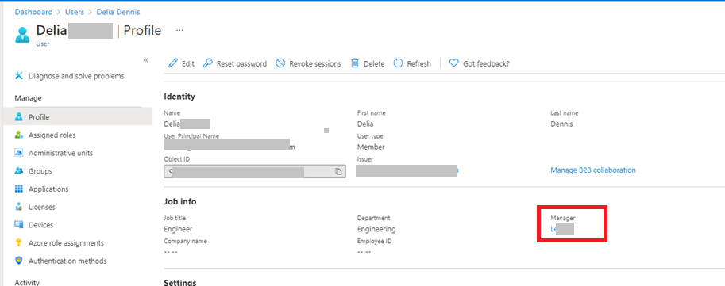Click the Refresh circular arrow icon
Screen dimensions: 725x286
click(398, 63)
